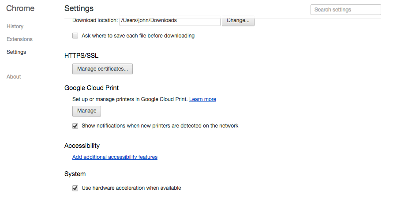Click the Download location path field
The width and height of the screenshot is (397, 199).
pos(170,21)
